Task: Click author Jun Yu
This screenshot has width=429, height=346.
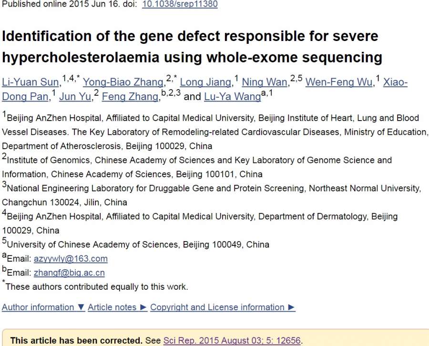Action: [x=76, y=97]
